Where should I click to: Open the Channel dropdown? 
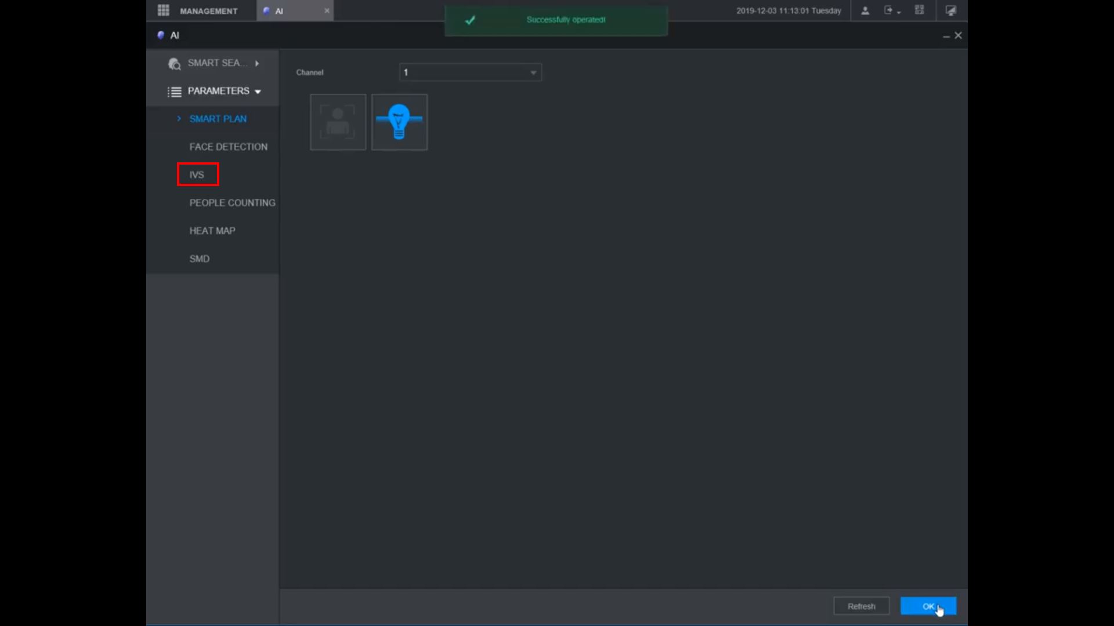coord(471,72)
